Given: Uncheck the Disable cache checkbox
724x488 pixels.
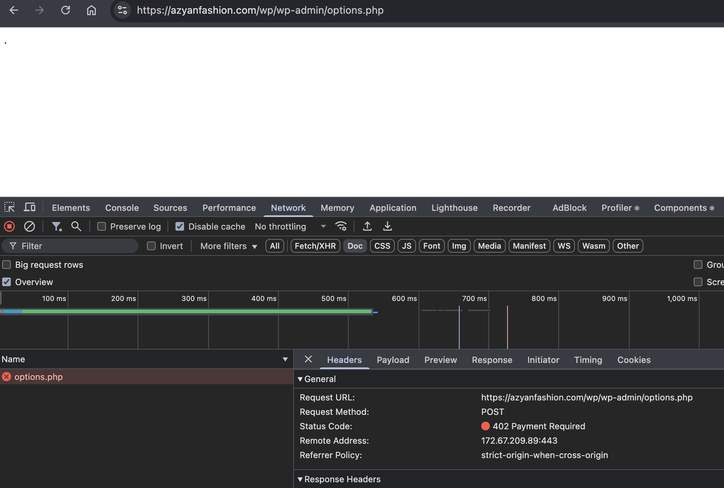Looking at the screenshot, I should pyautogui.click(x=180, y=226).
